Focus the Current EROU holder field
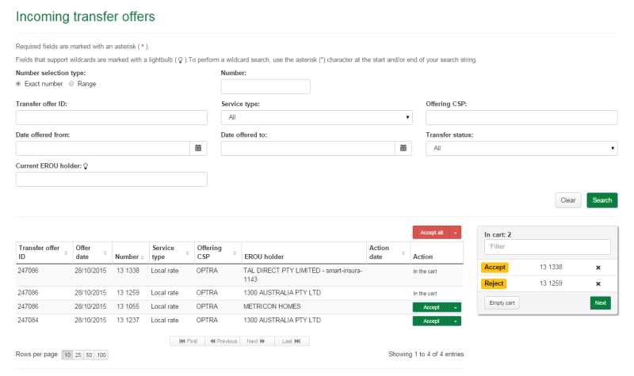The width and height of the screenshot is (634, 376). [x=112, y=180]
